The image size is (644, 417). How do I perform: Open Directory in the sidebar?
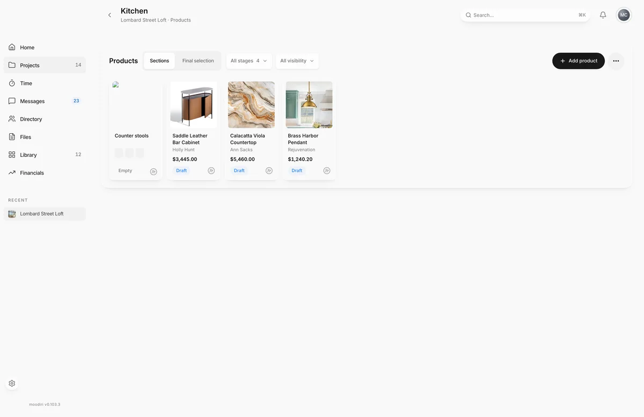[x=45, y=119]
